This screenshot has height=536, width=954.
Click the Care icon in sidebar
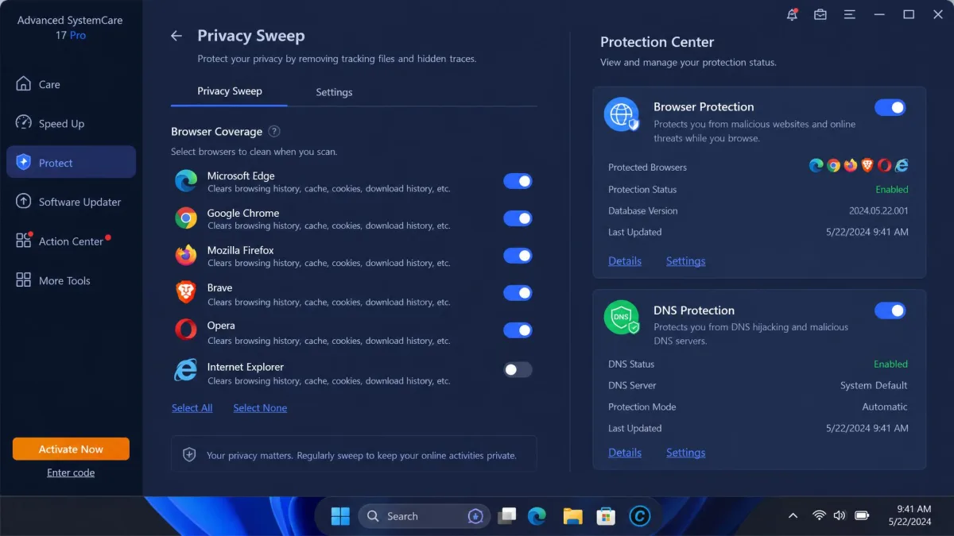24,84
